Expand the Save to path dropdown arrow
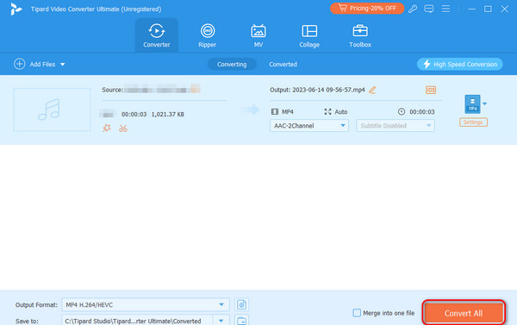This screenshot has width=517, height=325. (221, 321)
